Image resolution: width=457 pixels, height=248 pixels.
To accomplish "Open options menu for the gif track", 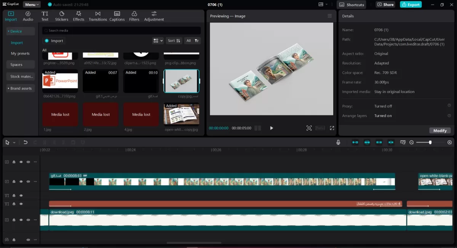I will coord(35,182).
